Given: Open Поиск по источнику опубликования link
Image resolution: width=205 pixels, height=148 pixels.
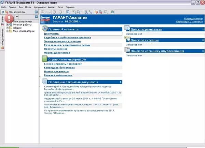Looking at the screenshot, I should pos(157,51).
